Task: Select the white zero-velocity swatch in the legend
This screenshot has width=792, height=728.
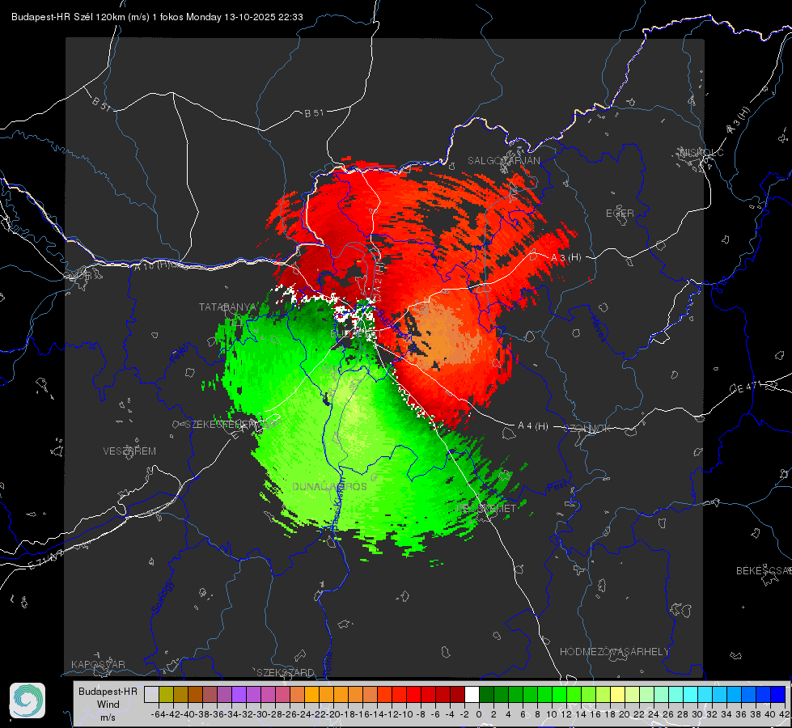Action: [472, 695]
